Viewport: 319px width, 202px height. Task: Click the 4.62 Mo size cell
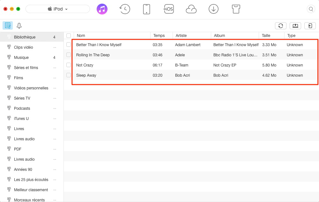[269, 75]
